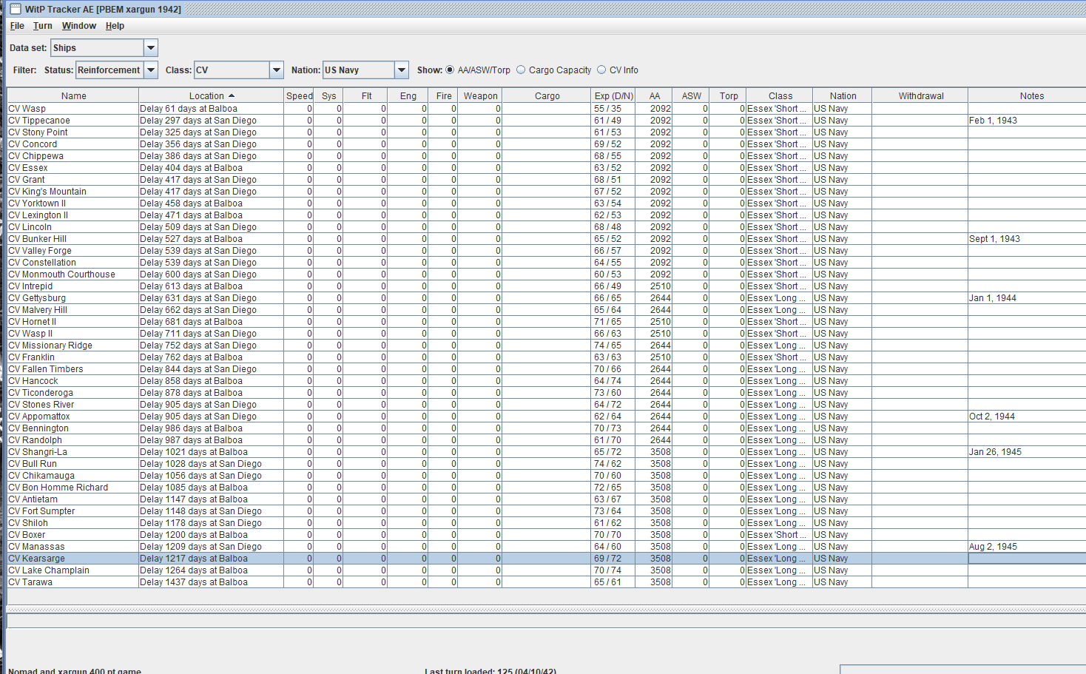This screenshot has height=674, width=1086.
Task: Open the Turn menu
Action: [x=43, y=26]
